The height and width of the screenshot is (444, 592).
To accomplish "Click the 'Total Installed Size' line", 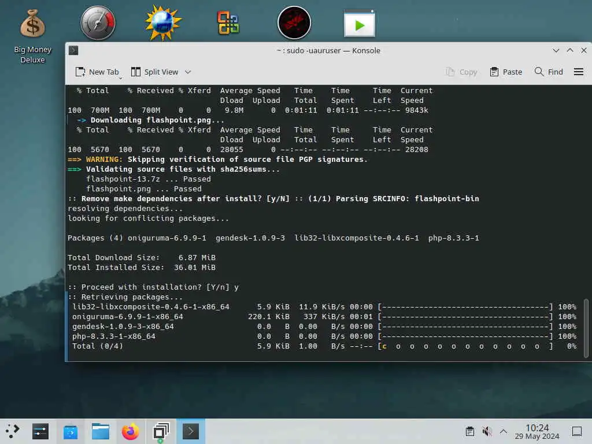I will tap(142, 267).
